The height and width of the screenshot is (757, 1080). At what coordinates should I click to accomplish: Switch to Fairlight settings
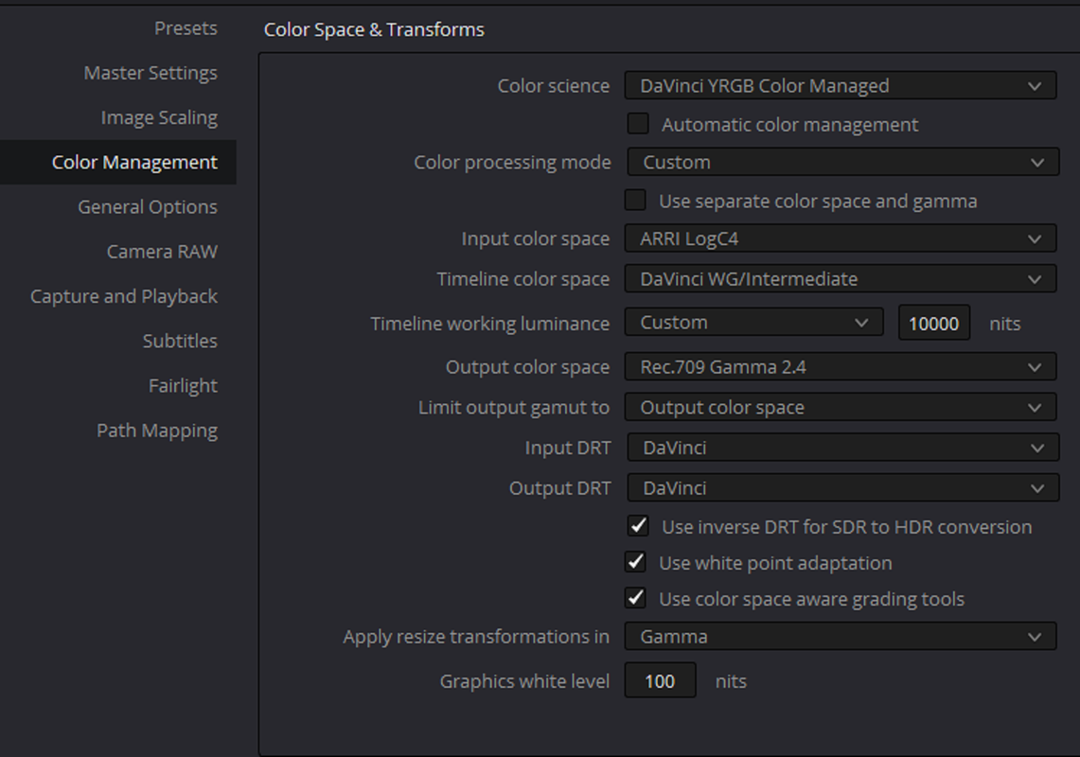[x=183, y=386]
